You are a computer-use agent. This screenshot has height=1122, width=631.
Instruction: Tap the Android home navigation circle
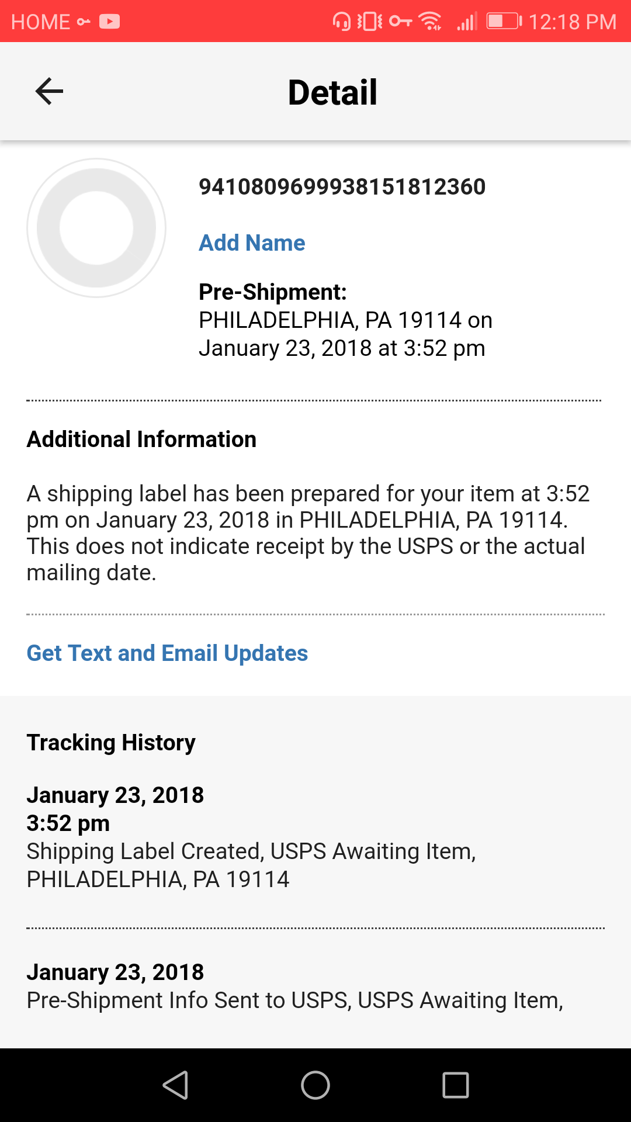(315, 1084)
